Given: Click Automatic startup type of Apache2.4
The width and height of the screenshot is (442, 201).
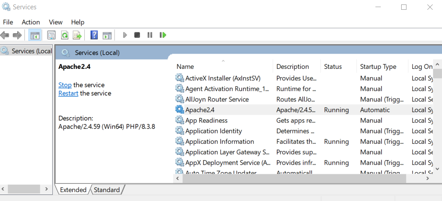Looking at the screenshot, I should tap(375, 110).
